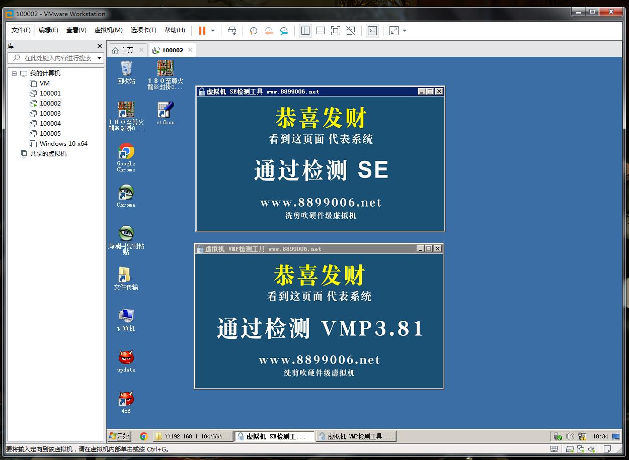Send Ctrl+Alt+Del to the virtual machine
Viewport: 629px width, 460px height.
click(x=232, y=31)
